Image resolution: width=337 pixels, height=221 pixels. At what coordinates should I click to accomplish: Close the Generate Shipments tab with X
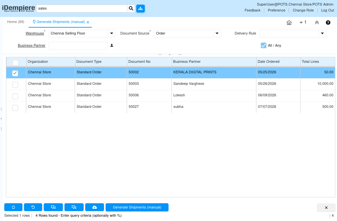pos(88,22)
